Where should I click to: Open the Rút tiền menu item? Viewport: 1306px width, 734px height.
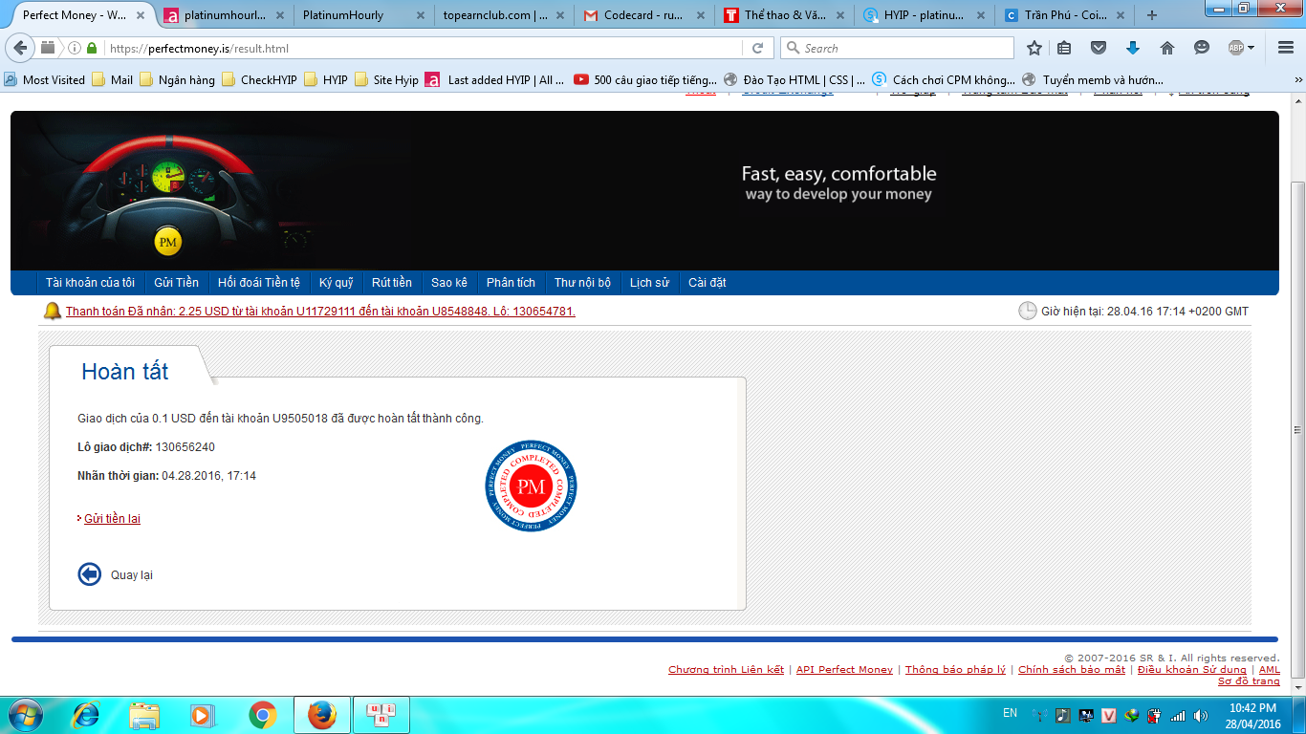[x=392, y=283]
